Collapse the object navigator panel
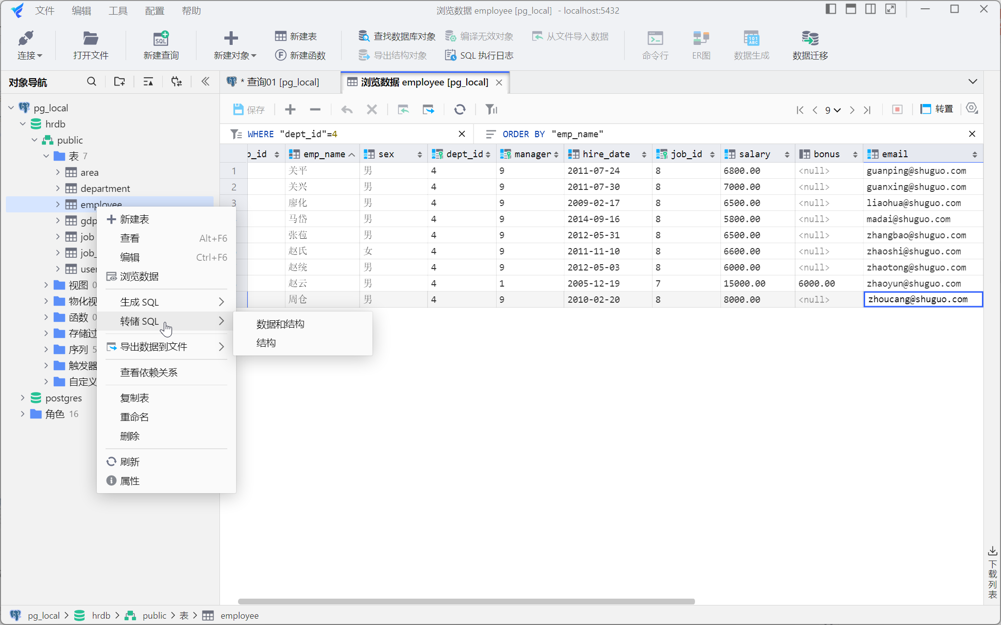 [205, 82]
